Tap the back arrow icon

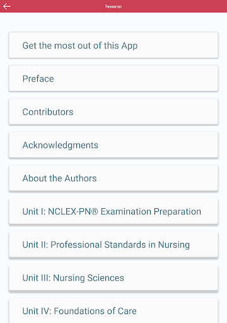7,6
